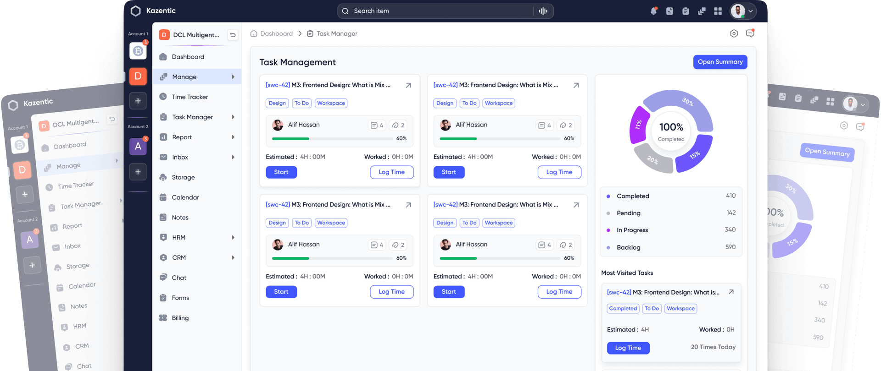Click the Open Summary button
The height and width of the screenshot is (371, 881).
(x=720, y=62)
